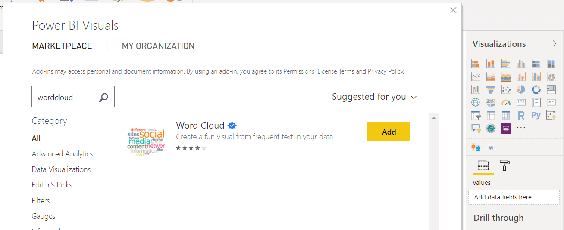Screen dimensions: 564x230
Task: Collapse the Visualizations pane chevron
Action: [555, 43]
